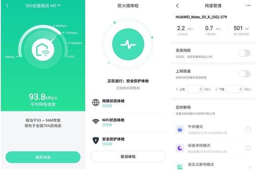The width and height of the screenshot is (256, 170).
Task: Enable the 上网限速 switch
Action: click(244, 74)
